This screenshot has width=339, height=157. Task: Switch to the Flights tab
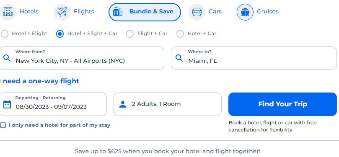tap(74, 12)
